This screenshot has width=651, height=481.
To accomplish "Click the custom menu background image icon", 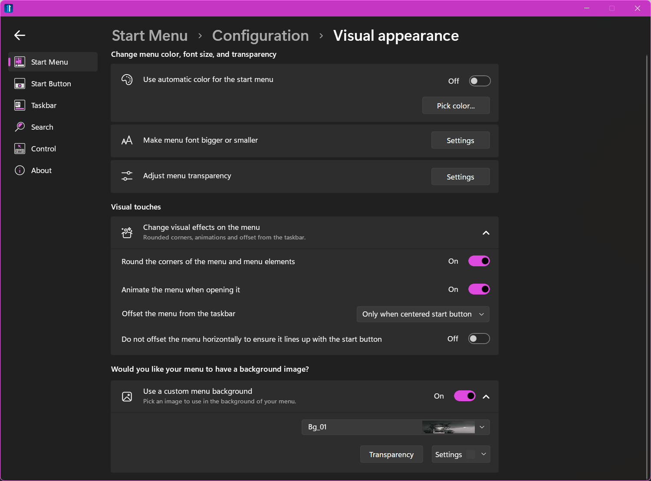I will click(127, 396).
